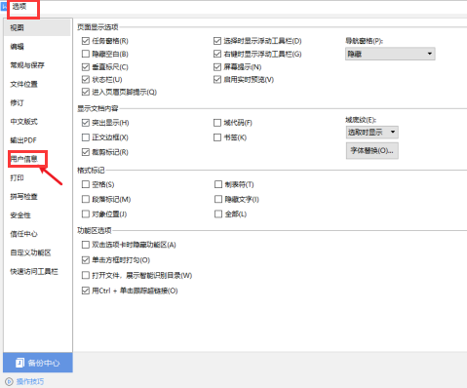Enable 全部(L) format marks checkbox
467x388 pixels.
(x=218, y=214)
